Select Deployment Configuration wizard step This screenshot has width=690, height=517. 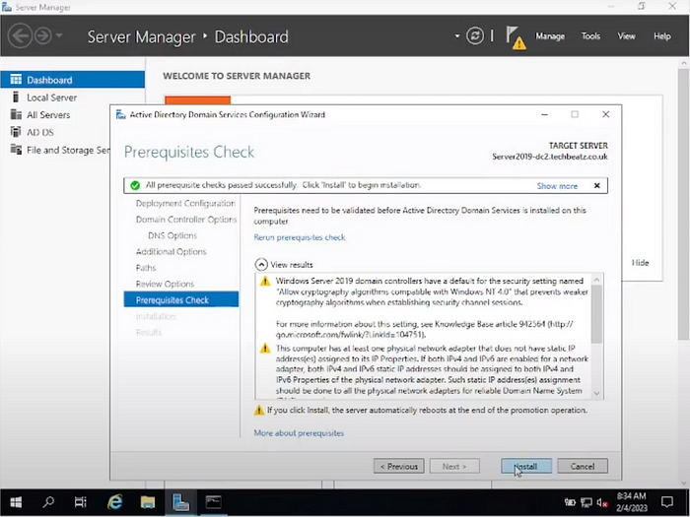185,203
